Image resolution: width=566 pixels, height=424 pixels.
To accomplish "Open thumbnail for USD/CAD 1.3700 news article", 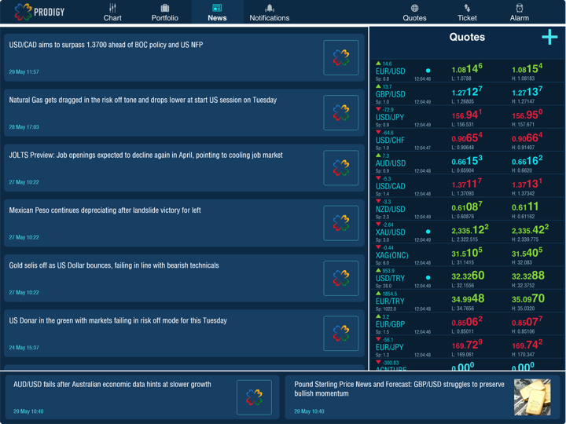I will click(x=340, y=57).
